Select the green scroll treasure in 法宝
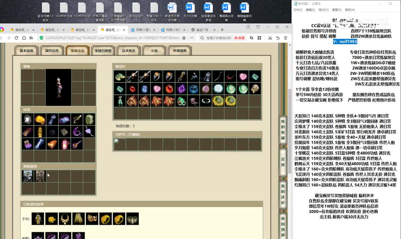Viewport: 401px width, 239px height. pyautogui.click(x=89, y=119)
